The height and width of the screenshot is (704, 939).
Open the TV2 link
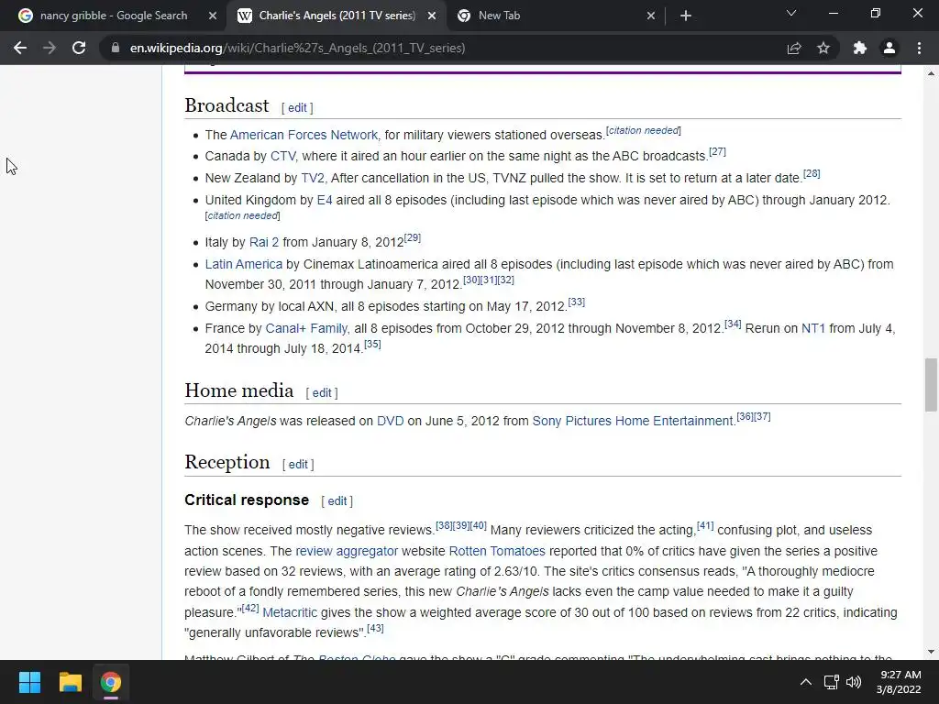coord(313,178)
